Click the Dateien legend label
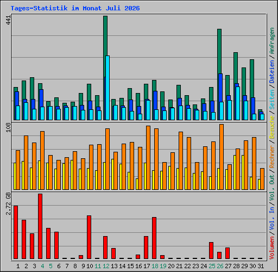This screenshot has height=272, width=278. pyautogui.click(x=272, y=72)
